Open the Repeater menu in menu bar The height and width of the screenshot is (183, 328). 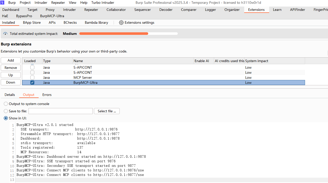(x=58, y=3)
